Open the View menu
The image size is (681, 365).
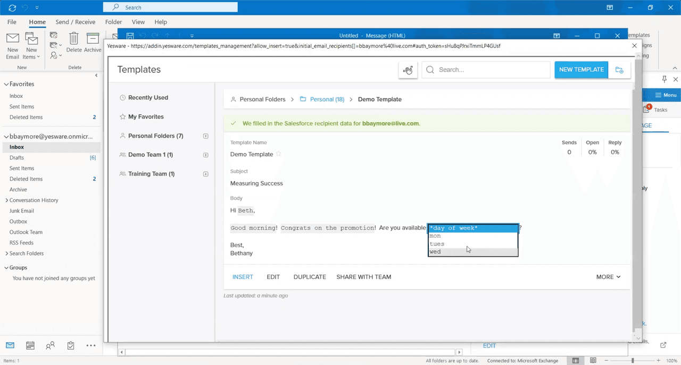click(138, 22)
